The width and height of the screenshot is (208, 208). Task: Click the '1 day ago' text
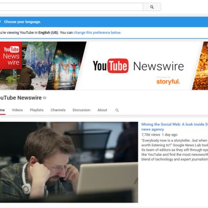[170, 135]
